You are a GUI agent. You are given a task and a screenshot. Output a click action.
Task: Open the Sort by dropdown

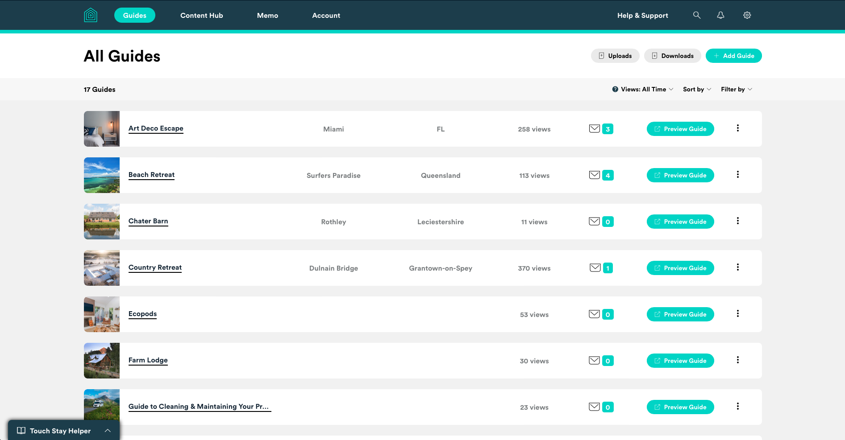coord(697,89)
